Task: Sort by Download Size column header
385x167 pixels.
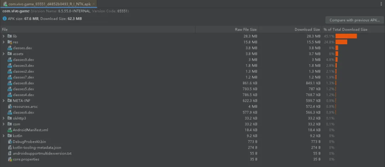Action: point(290,30)
